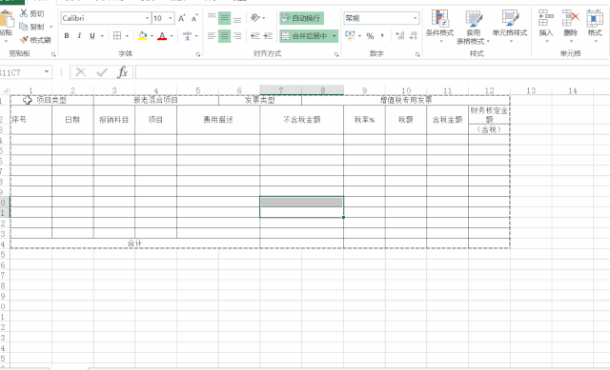
Task: Expand the Name Box dropdown arrow
Action: coord(47,72)
